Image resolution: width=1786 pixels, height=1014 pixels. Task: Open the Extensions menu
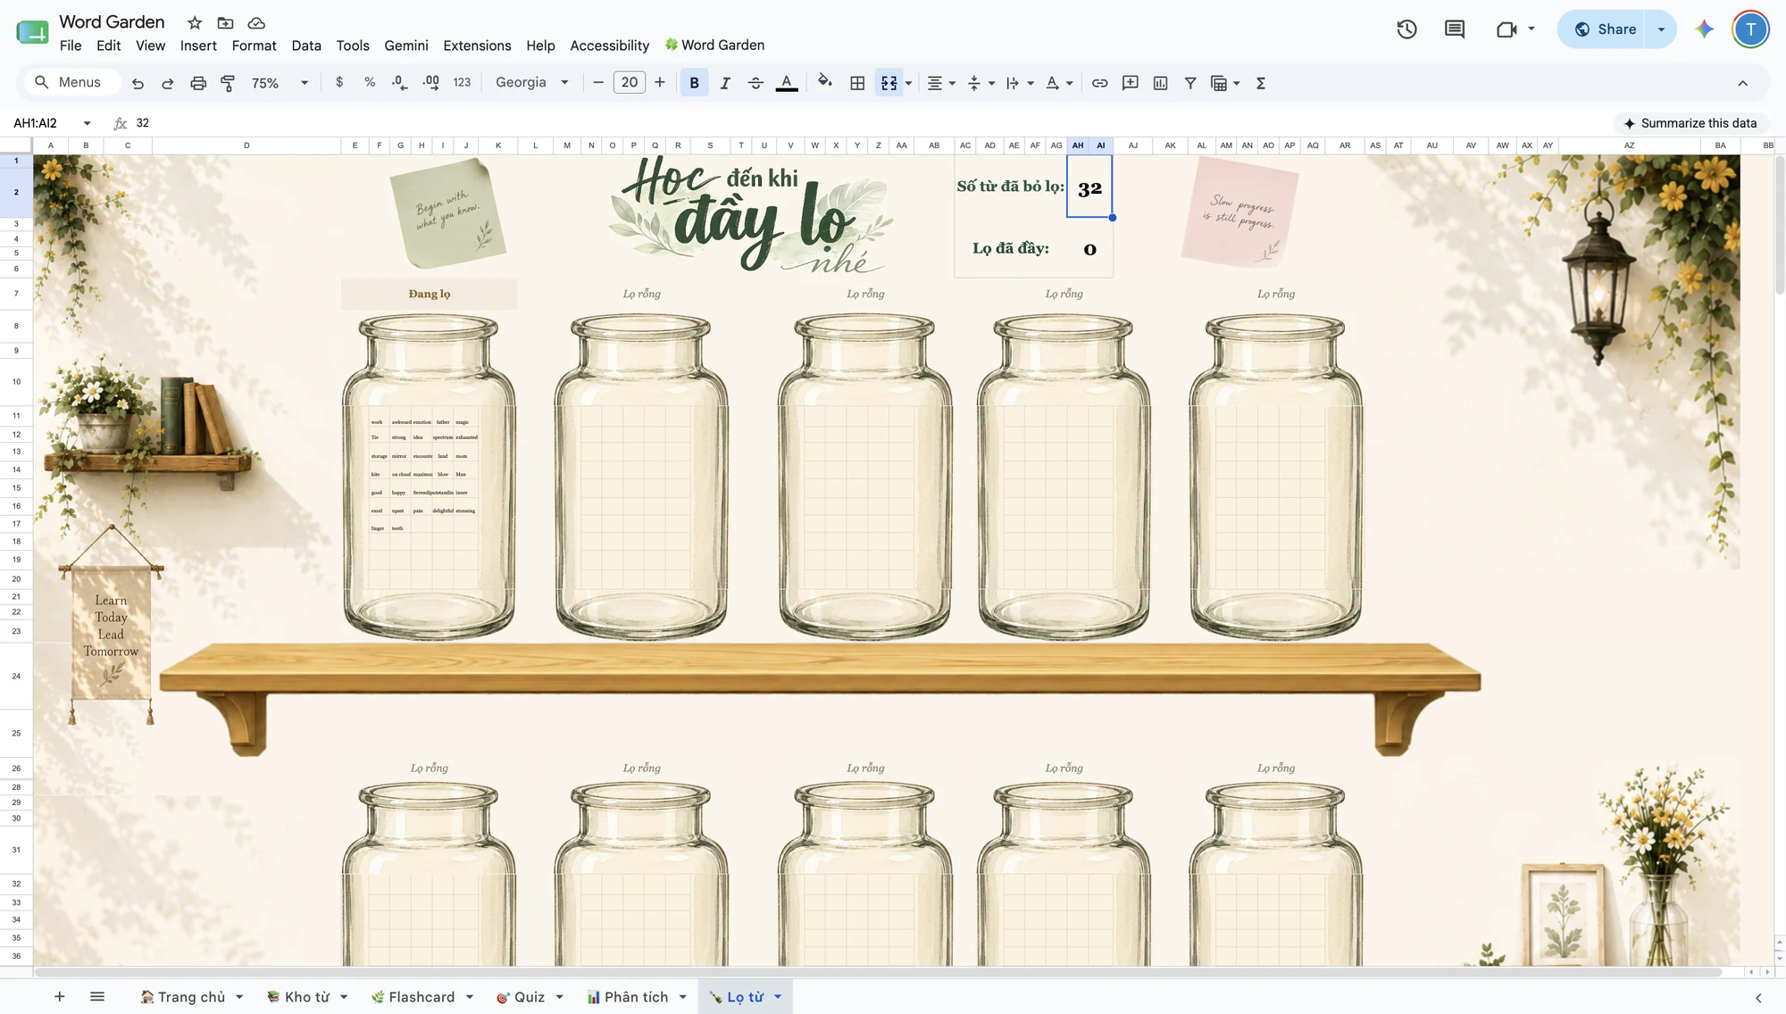[x=478, y=46]
